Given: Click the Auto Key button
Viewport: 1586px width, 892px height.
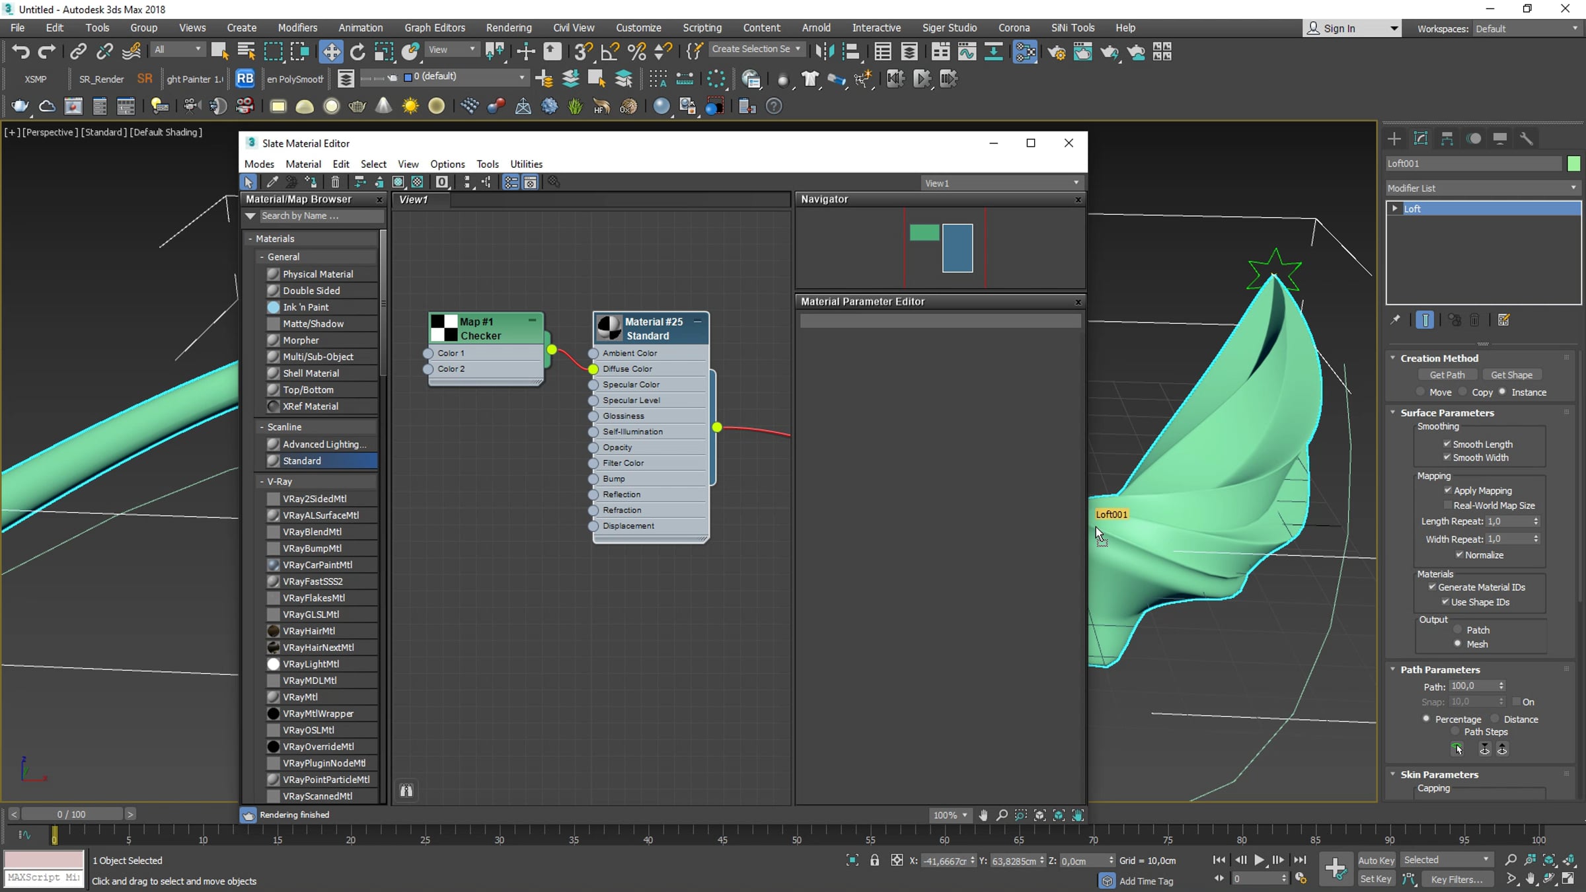Looking at the screenshot, I should click(1376, 860).
